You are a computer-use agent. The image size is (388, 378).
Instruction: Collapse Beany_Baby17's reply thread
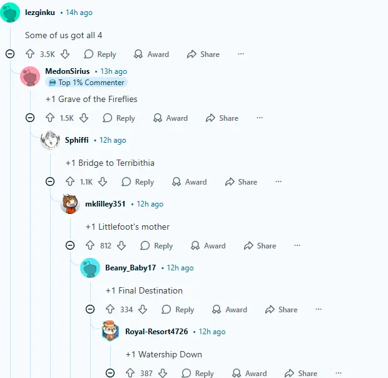click(x=90, y=309)
